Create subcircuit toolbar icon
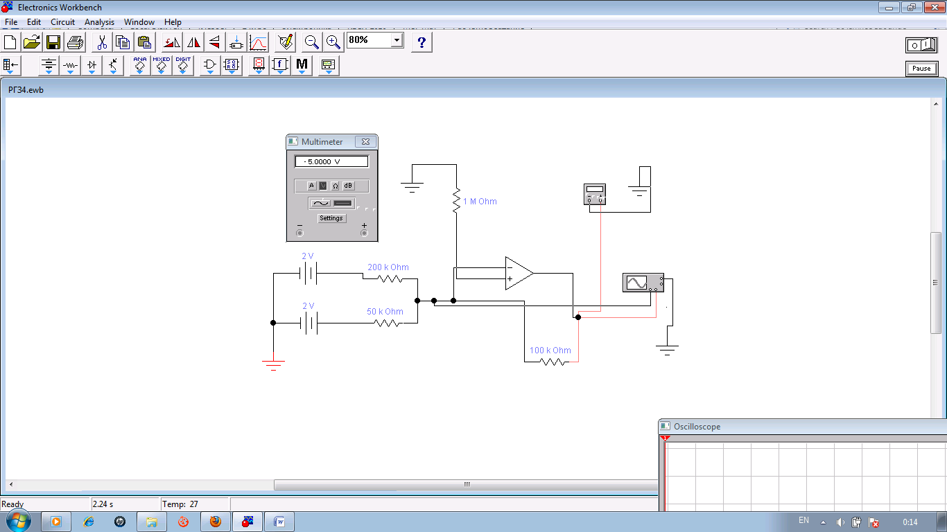This screenshot has height=532, width=947. click(x=236, y=42)
